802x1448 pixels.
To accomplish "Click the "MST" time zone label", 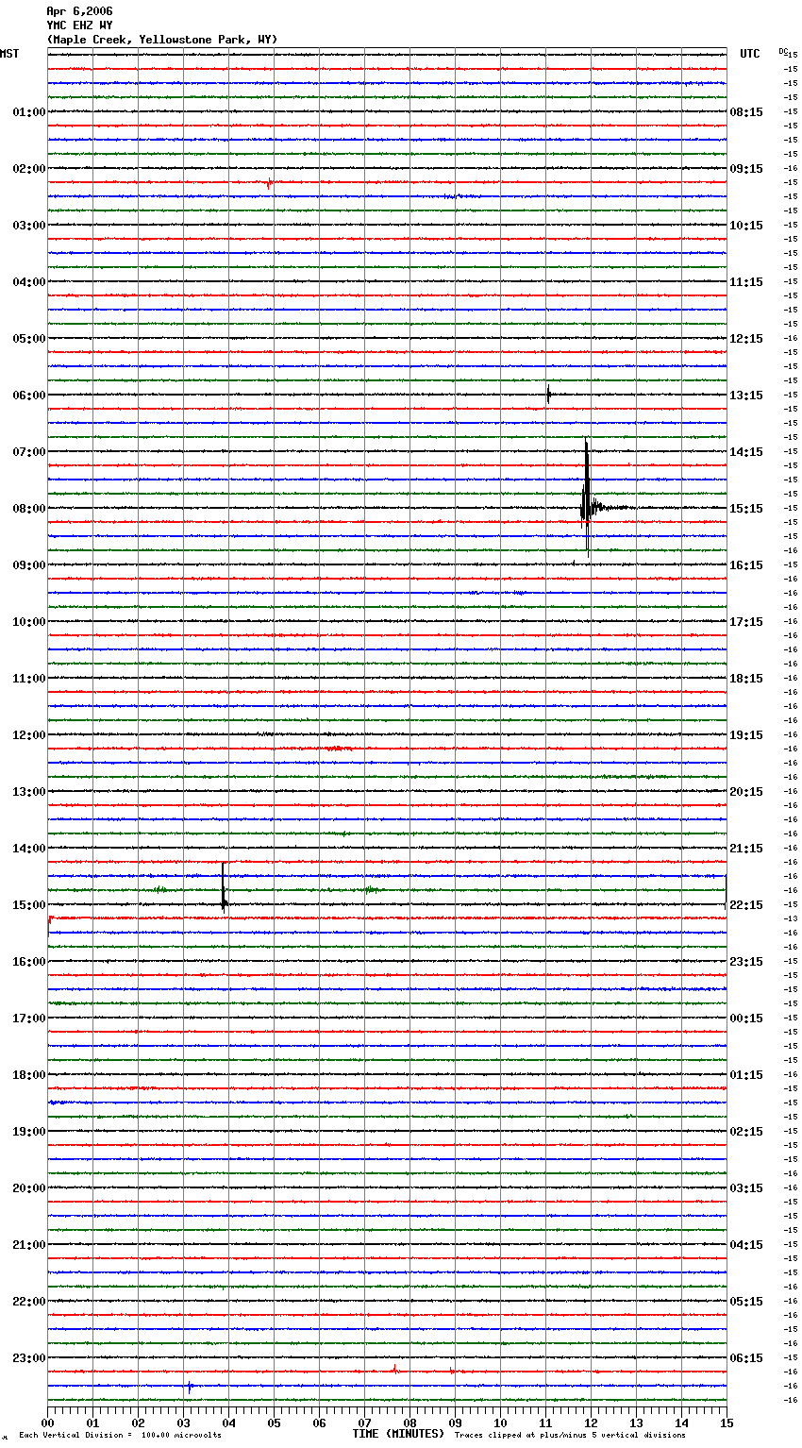I will [x=9, y=54].
